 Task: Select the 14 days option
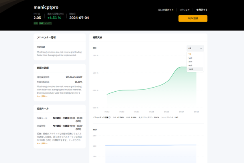(190, 58)
